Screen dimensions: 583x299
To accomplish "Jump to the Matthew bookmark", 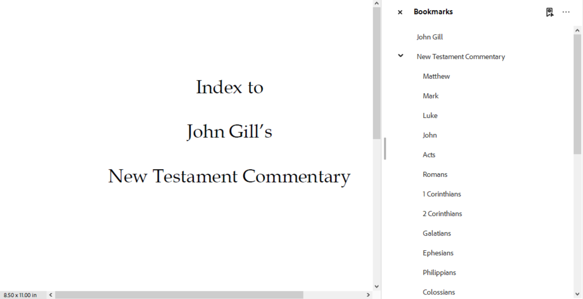I will coord(436,76).
